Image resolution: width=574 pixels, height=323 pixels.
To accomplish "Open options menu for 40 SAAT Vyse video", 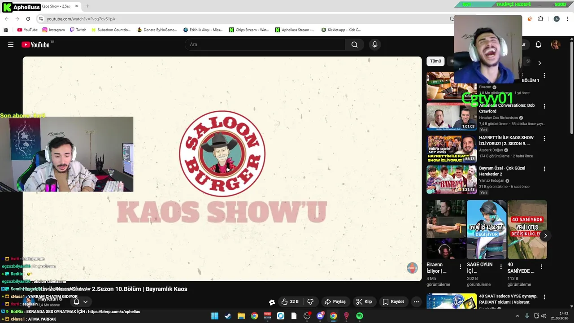I will point(544,297).
